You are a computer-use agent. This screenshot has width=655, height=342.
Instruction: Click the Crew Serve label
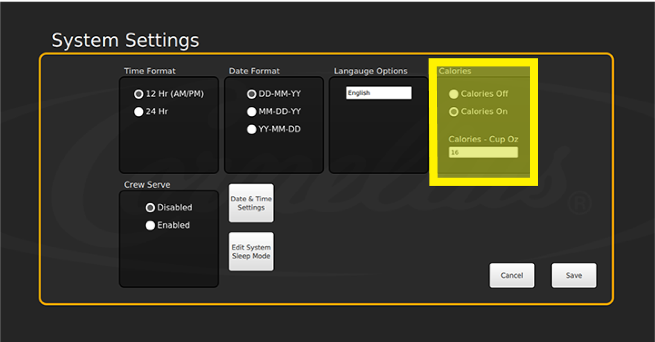point(147,185)
